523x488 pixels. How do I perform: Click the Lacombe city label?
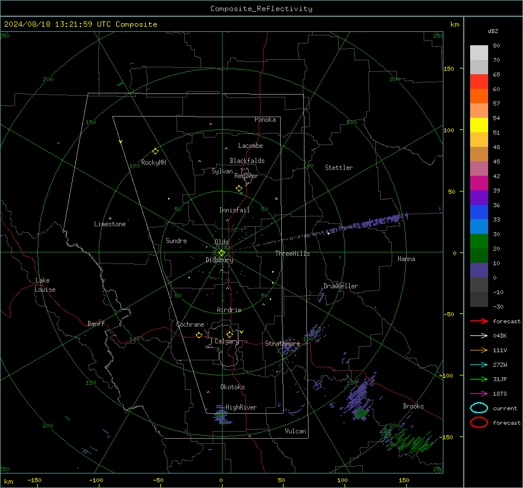pos(250,146)
